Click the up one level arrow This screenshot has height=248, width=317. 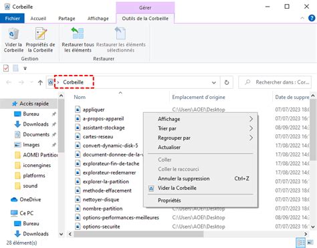[x=40, y=83]
